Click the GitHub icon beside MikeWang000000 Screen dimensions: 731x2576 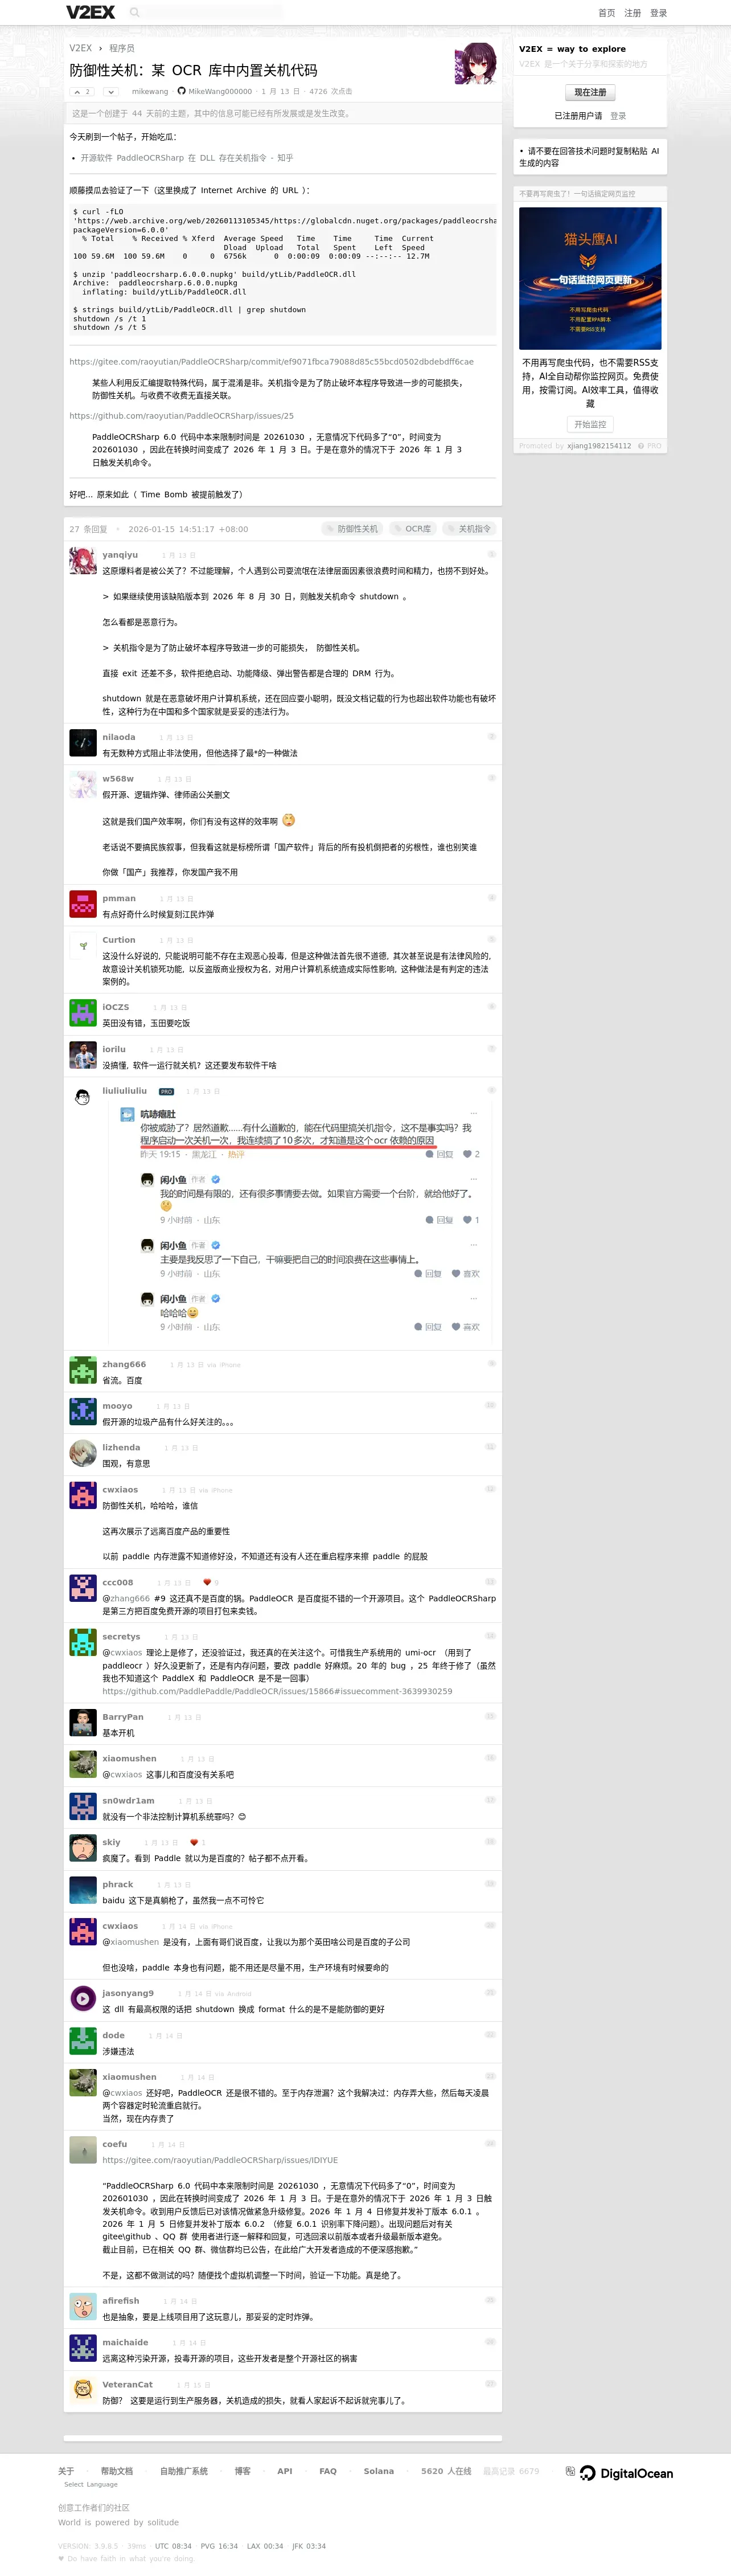pos(181,91)
